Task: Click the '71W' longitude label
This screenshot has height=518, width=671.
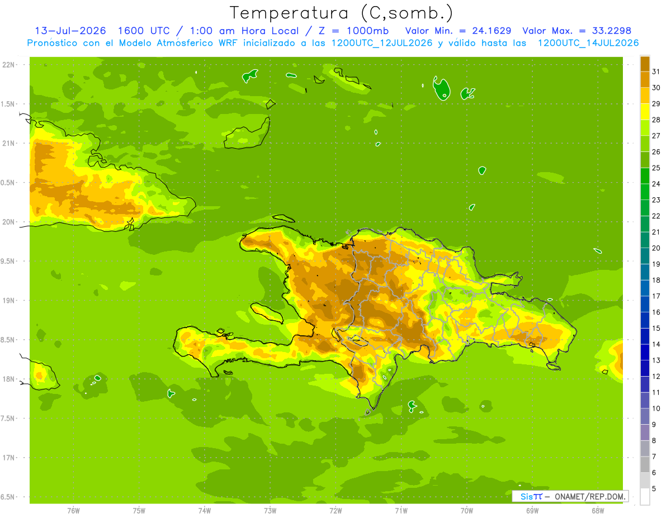Action: click(x=401, y=511)
